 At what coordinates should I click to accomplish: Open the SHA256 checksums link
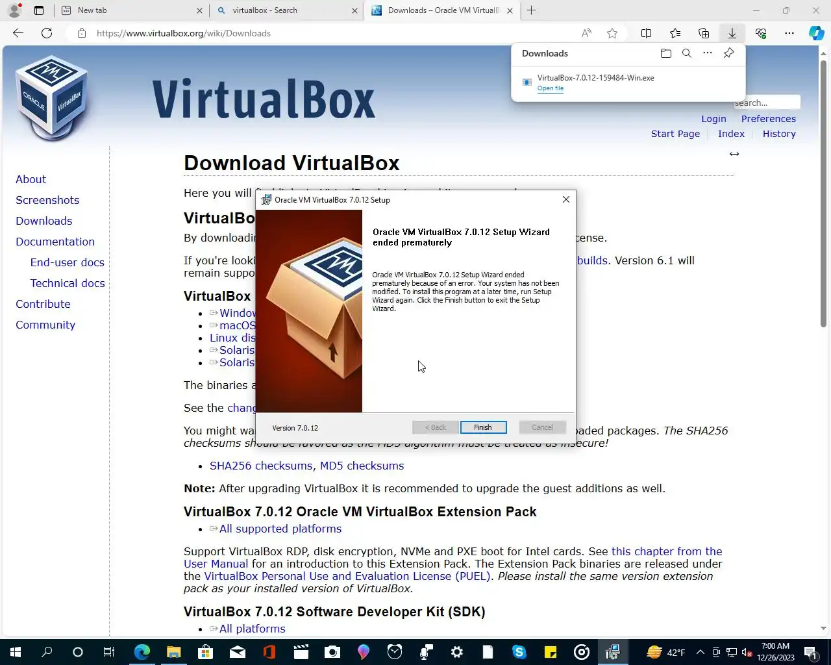click(x=261, y=466)
